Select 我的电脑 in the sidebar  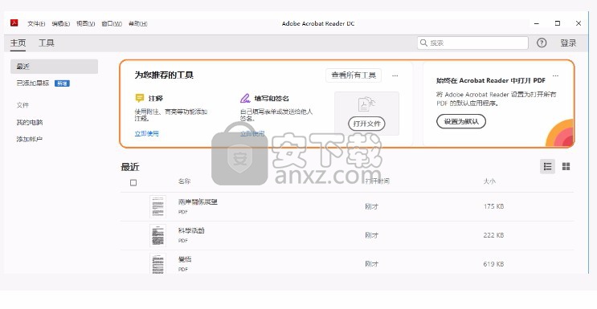(x=30, y=122)
